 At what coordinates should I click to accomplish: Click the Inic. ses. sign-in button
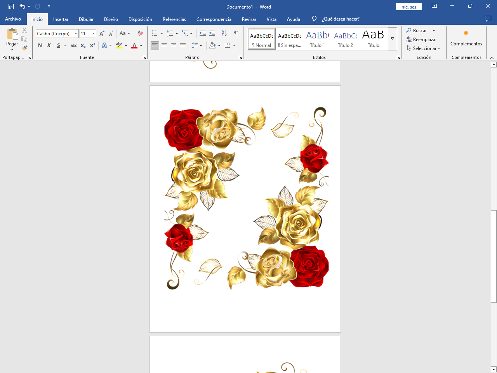408,7
